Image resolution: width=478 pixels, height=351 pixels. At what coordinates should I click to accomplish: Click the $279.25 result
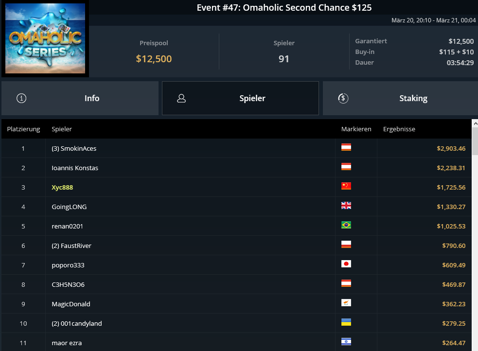[454, 324]
